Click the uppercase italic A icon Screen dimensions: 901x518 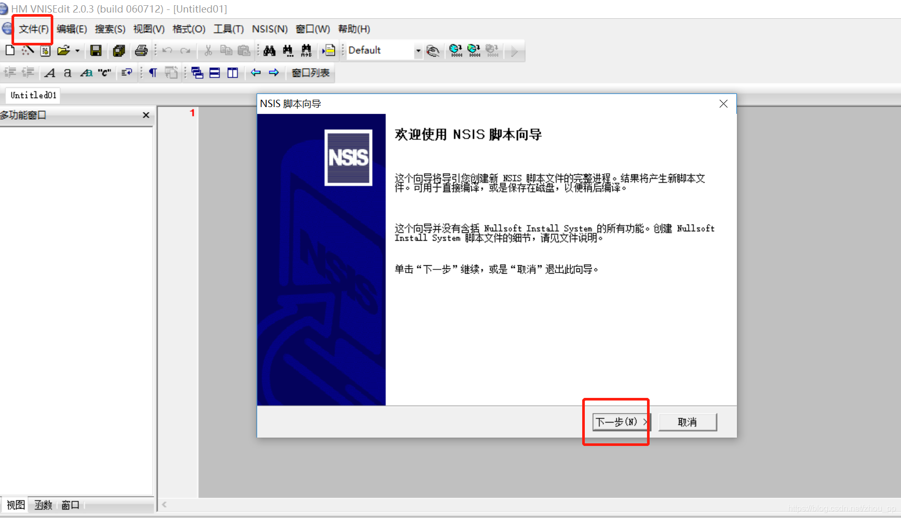click(x=50, y=73)
